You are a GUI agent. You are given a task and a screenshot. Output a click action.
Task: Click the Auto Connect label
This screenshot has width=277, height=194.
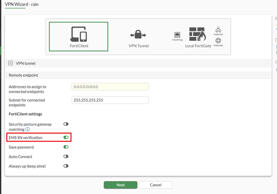pos(20,157)
